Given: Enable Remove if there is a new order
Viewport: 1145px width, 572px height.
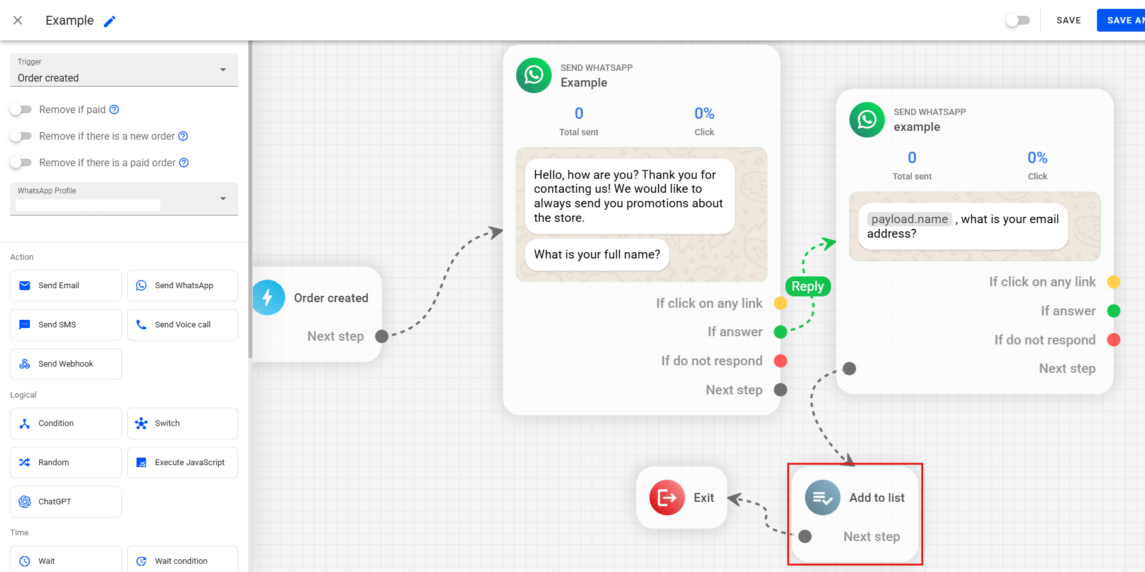Looking at the screenshot, I should point(21,136).
